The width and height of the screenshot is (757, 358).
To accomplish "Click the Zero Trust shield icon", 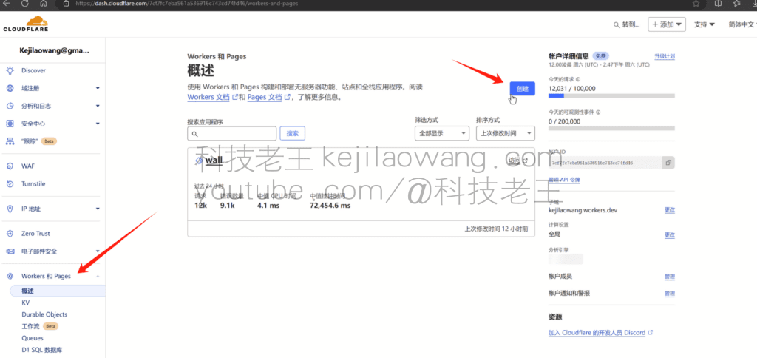I will coord(10,233).
